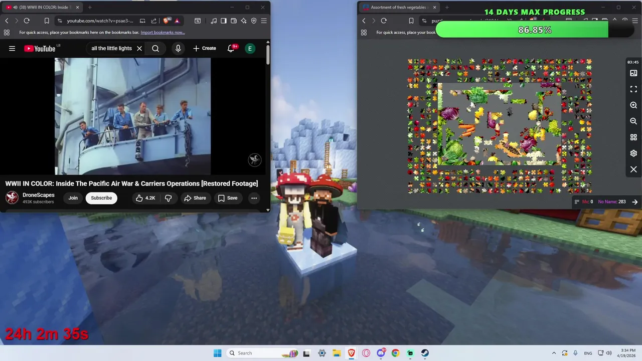Click the YouTube search box text
Image resolution: width=642 pixels, height=361 pixels.
111,49
